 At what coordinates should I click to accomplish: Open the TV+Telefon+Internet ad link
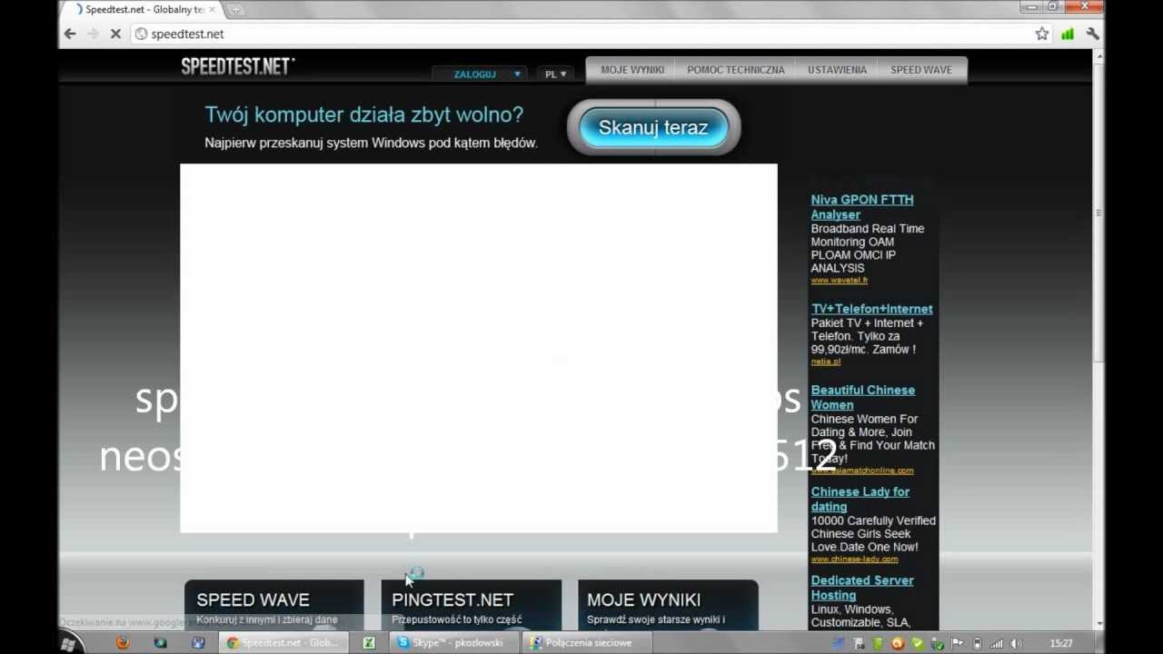872,309
